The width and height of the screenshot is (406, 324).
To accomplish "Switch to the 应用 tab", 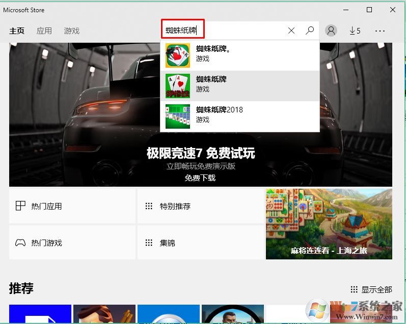I will 44,31.
